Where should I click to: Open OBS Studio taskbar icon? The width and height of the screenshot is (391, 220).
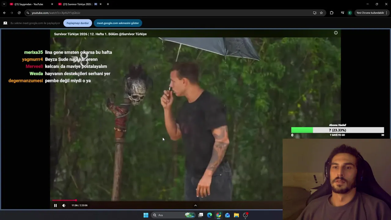coord(245,215)
